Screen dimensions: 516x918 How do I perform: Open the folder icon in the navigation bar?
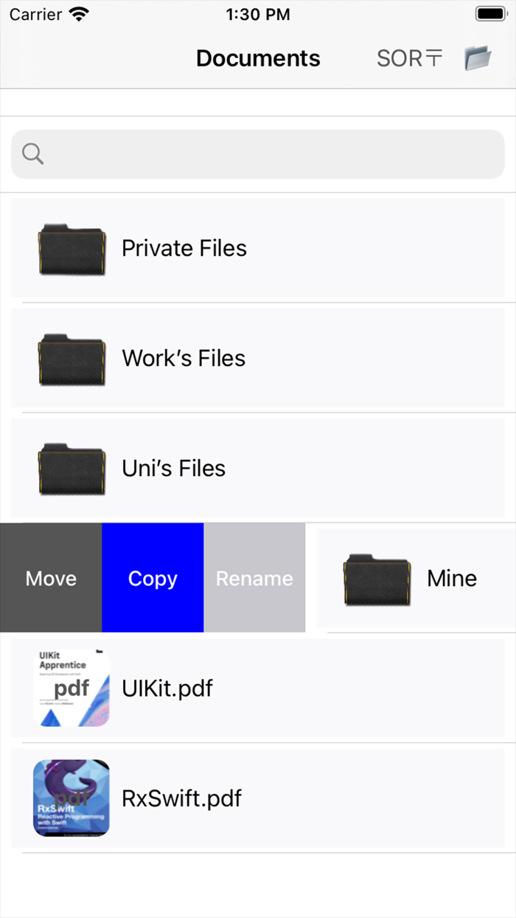[478, 58]
